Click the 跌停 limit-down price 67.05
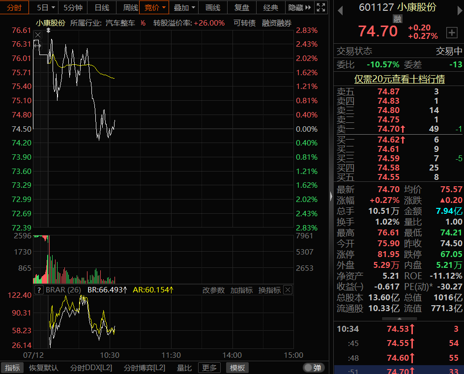The height and width of the screenshot is (374, 464). pos(451,254)
